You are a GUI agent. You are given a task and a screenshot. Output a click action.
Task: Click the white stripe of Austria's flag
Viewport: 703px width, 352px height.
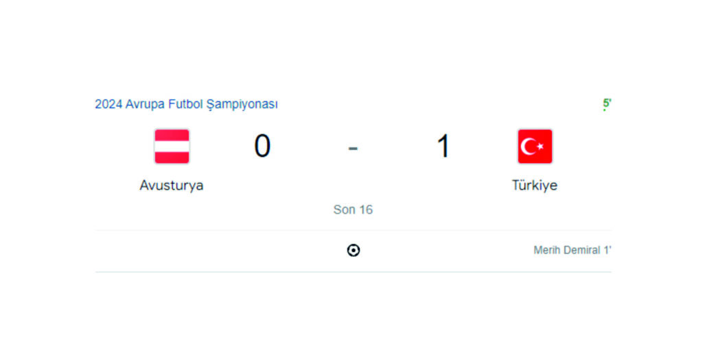pos(172,147)
